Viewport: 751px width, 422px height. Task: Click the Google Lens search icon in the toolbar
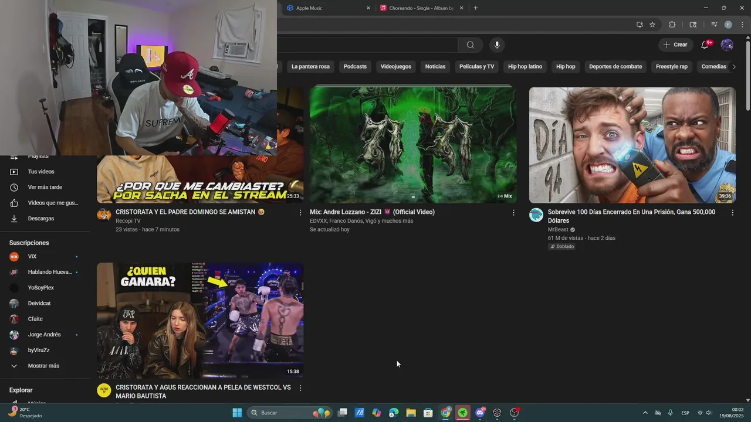click(693, 25)
